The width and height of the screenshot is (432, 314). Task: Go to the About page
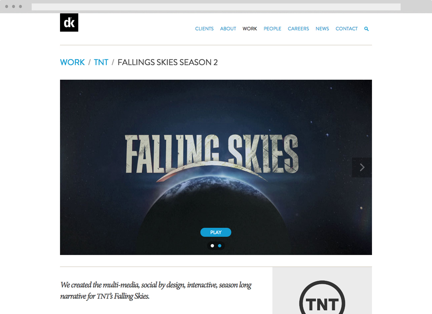(228, 28)
